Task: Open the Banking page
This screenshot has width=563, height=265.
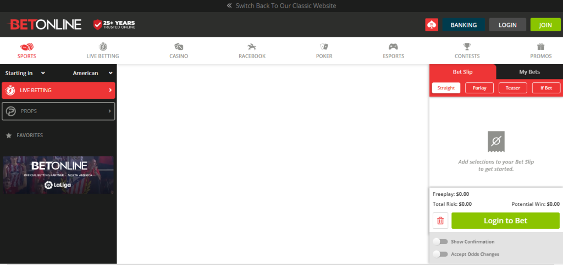Action: [463, 25]
